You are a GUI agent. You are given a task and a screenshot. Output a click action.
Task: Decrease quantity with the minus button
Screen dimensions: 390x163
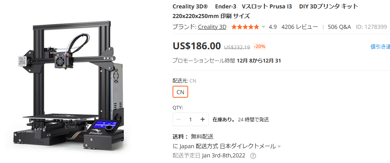pyautogui.click(x=178, y=119)
